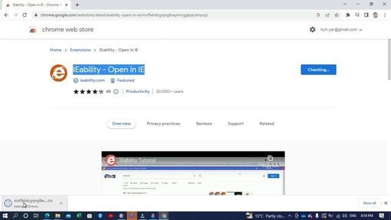Screen dimensions: 391x220
Task: Share this page via share icon
Action: (x=327, y=15)
